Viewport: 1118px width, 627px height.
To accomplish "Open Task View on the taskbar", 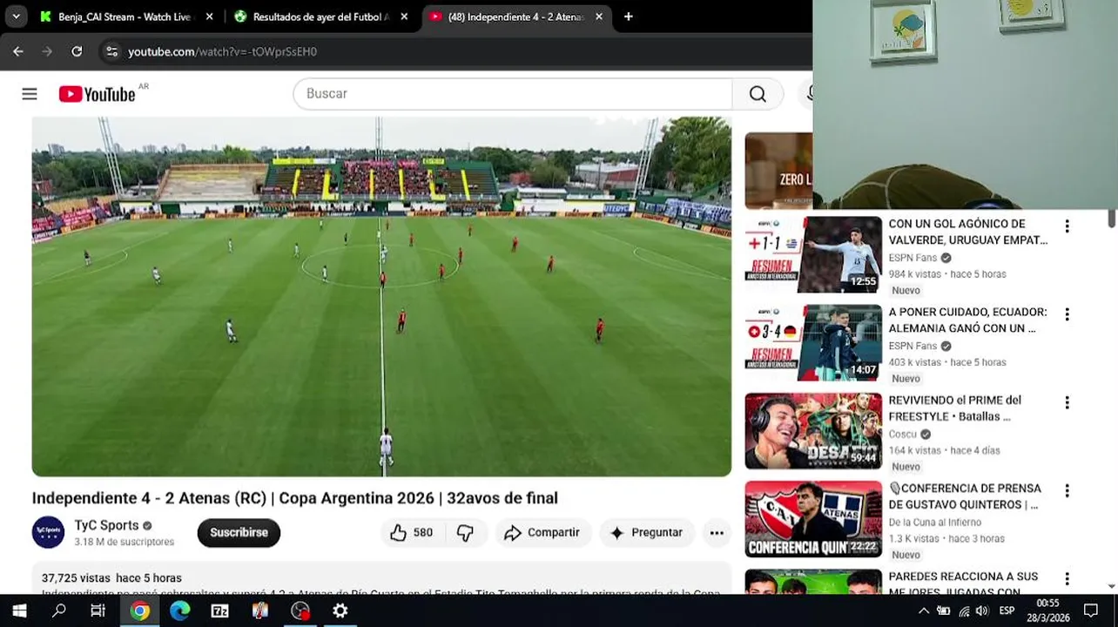I will [x=98, y=610].
